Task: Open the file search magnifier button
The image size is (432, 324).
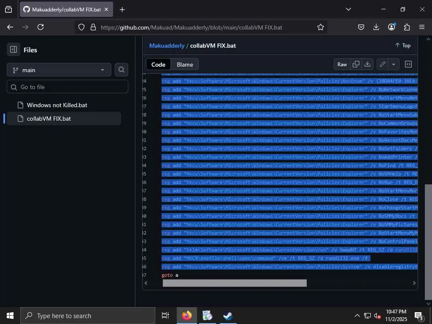Action: click(121, 70)
